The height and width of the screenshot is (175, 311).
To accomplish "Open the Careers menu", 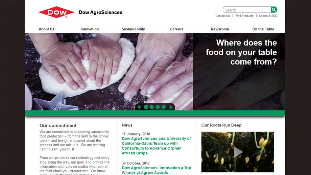I will pyautogui.click(x=176, y=29).
